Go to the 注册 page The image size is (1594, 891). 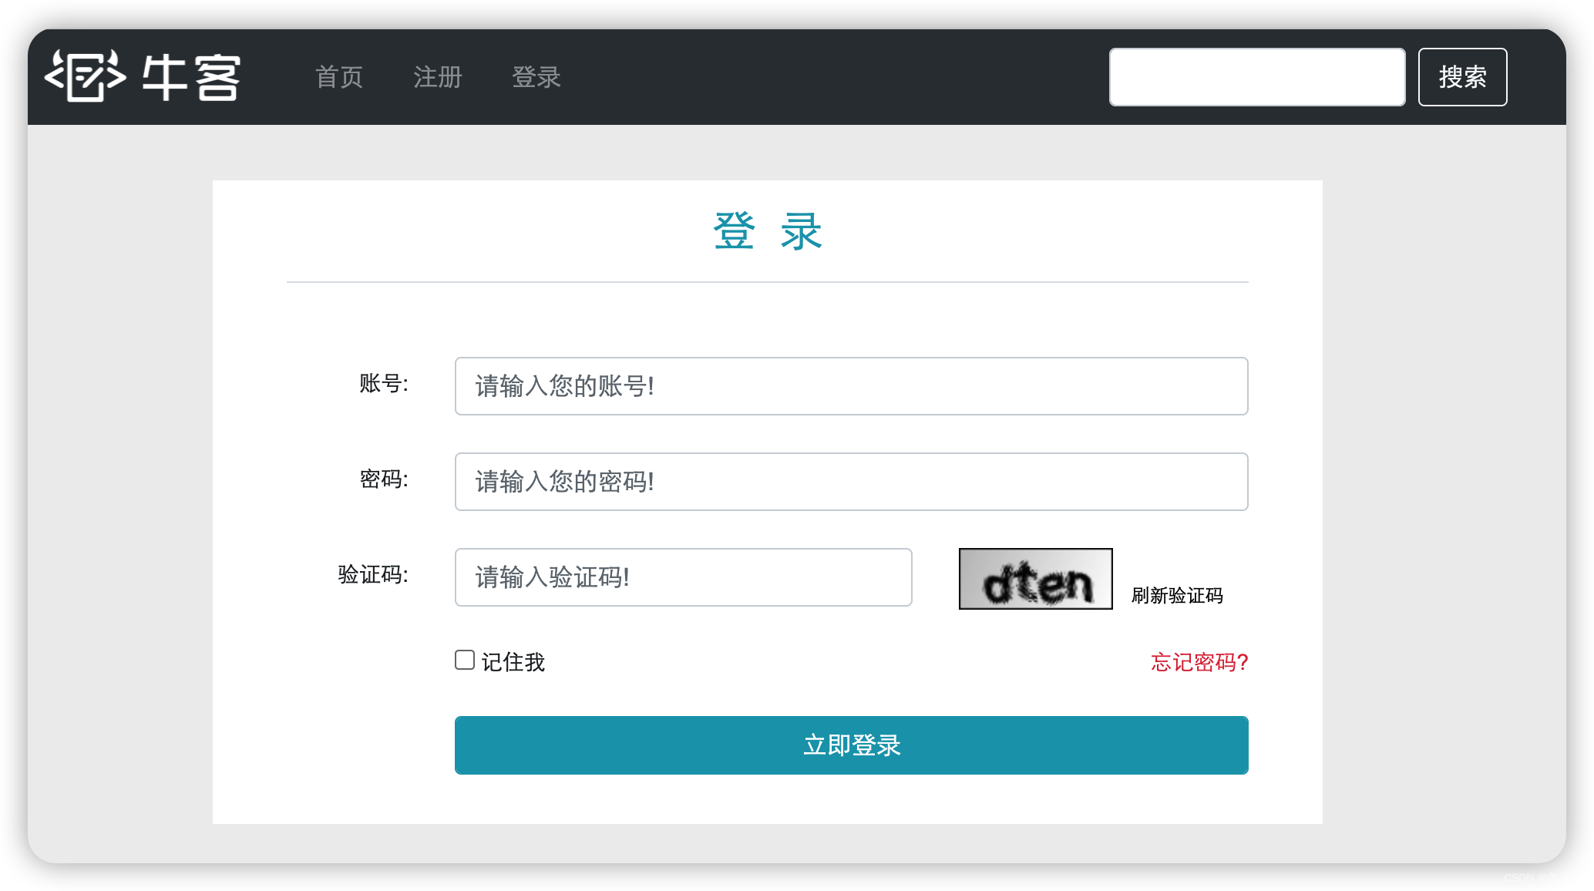(438, 77)
